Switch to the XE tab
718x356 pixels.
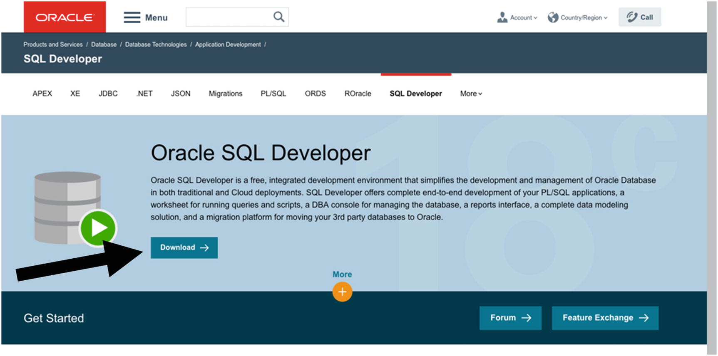75,94
